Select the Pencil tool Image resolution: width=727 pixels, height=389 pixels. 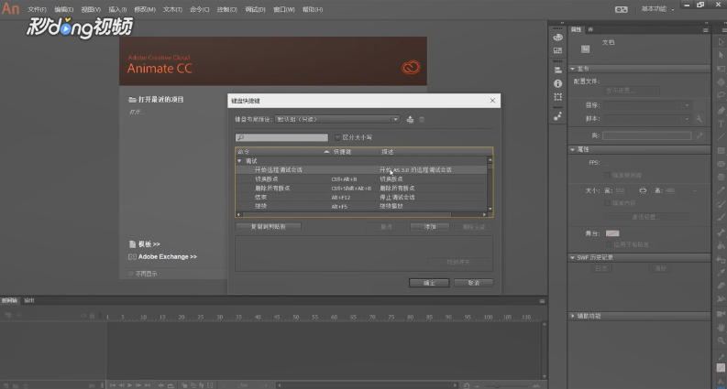click(721, 190)
